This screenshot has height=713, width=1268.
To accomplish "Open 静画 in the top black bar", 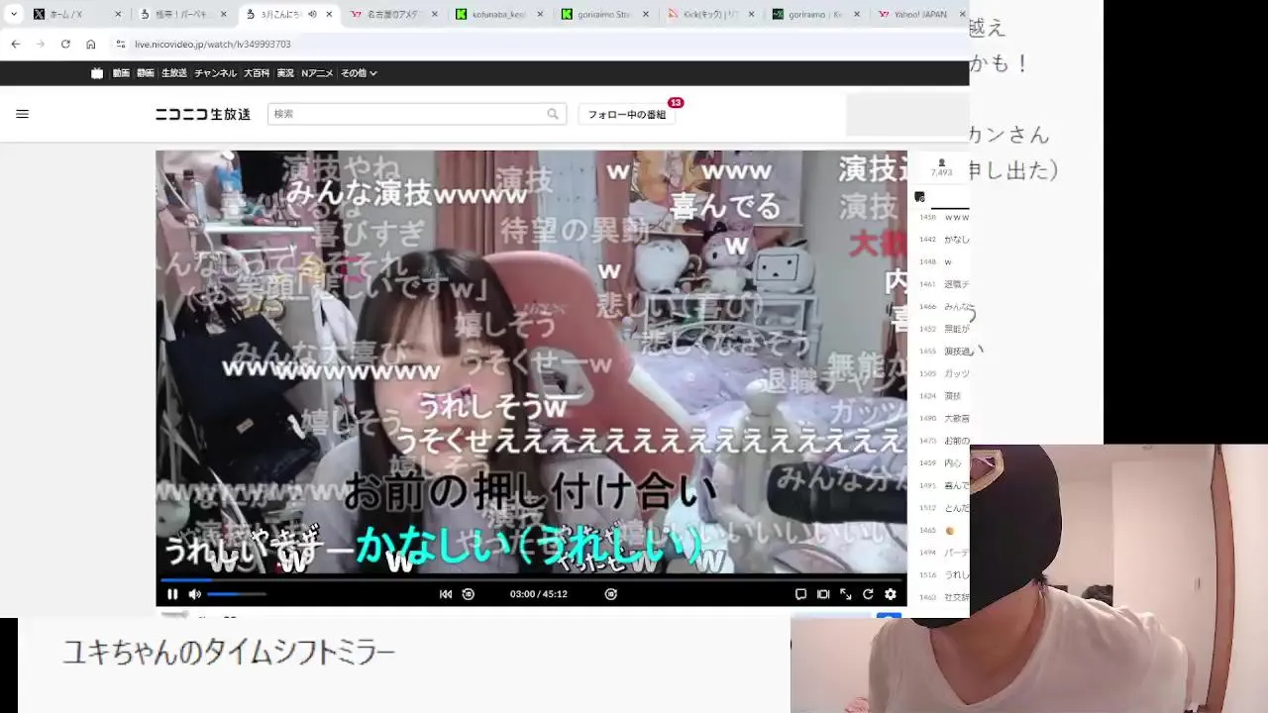I will [146, 73].
